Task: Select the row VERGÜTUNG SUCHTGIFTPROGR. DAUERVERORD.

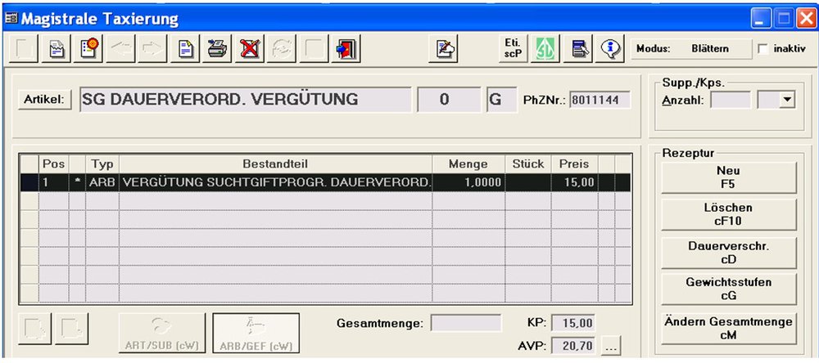Action: pos(325,182)
